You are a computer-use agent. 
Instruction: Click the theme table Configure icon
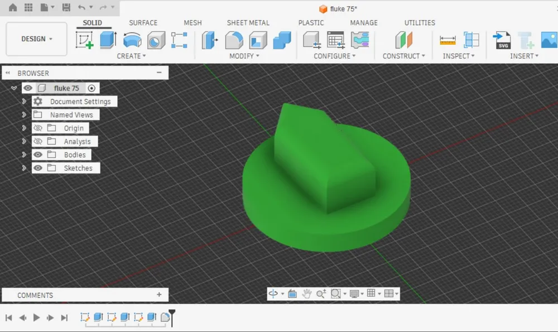pos(360,40)
